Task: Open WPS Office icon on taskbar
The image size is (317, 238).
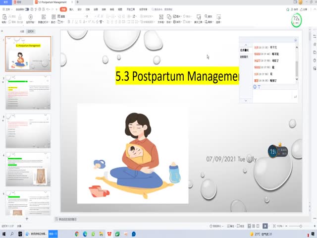Action: point(109,234)
